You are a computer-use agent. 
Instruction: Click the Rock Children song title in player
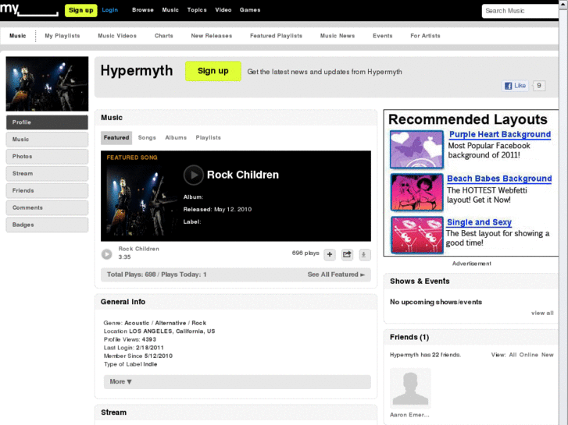click(139, 249)
